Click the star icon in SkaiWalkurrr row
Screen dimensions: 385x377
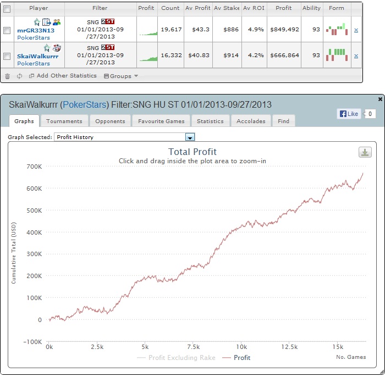coord(47,48)
